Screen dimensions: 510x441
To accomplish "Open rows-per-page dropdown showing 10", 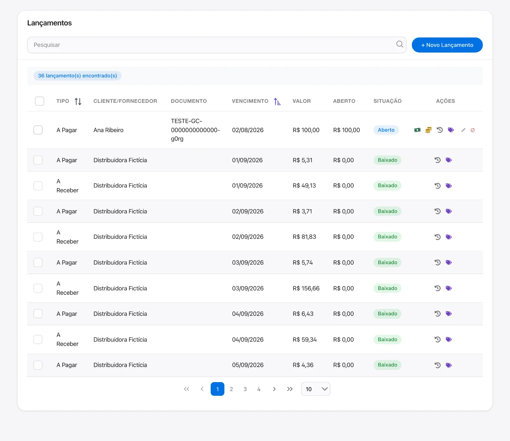I will click(x=316, y=389).
